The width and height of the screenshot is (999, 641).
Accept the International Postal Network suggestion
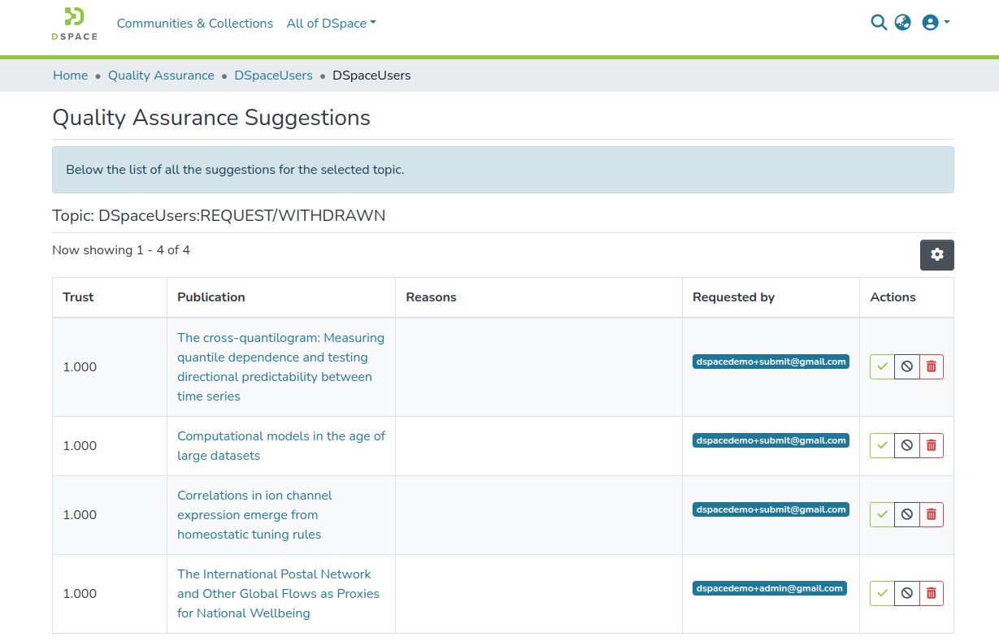[882, 593]
